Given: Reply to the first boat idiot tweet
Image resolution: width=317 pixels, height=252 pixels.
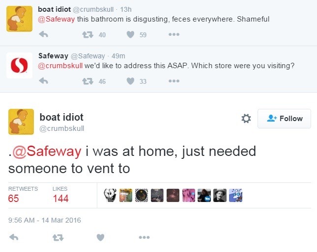Looking at the screenshot, I should [43, 34].
